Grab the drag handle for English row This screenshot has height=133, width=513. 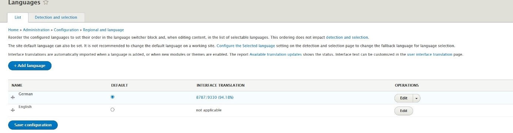(13, 110)
